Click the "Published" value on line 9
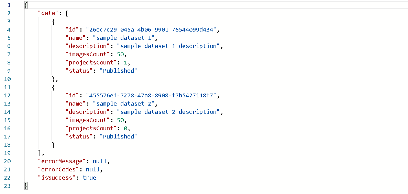 tap(118, 71)
